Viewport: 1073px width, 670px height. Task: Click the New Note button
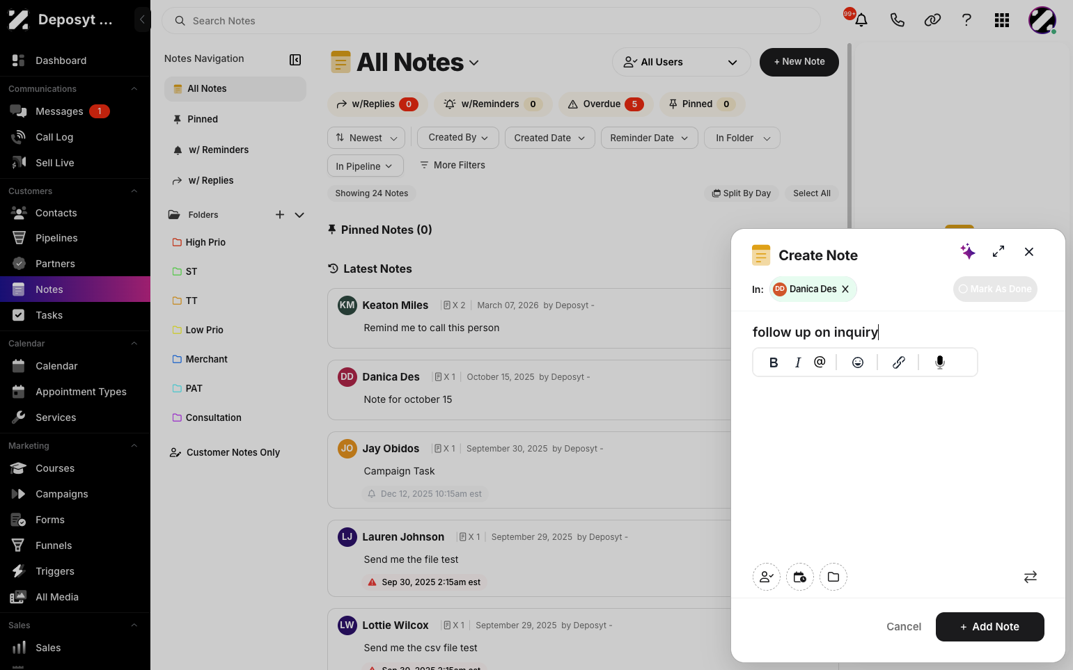click(x=799, y=62)
